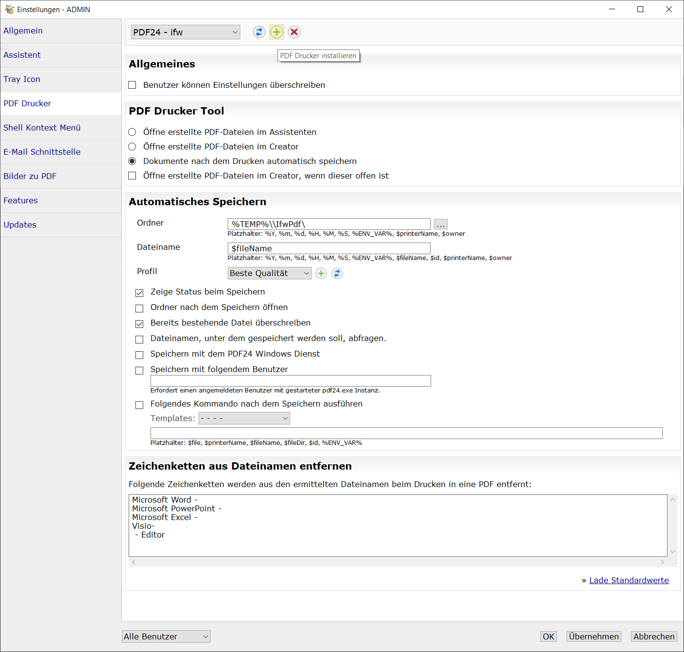Open the Templates dropdown
This screenshot has height=652, width=684.
click(244, 418)
